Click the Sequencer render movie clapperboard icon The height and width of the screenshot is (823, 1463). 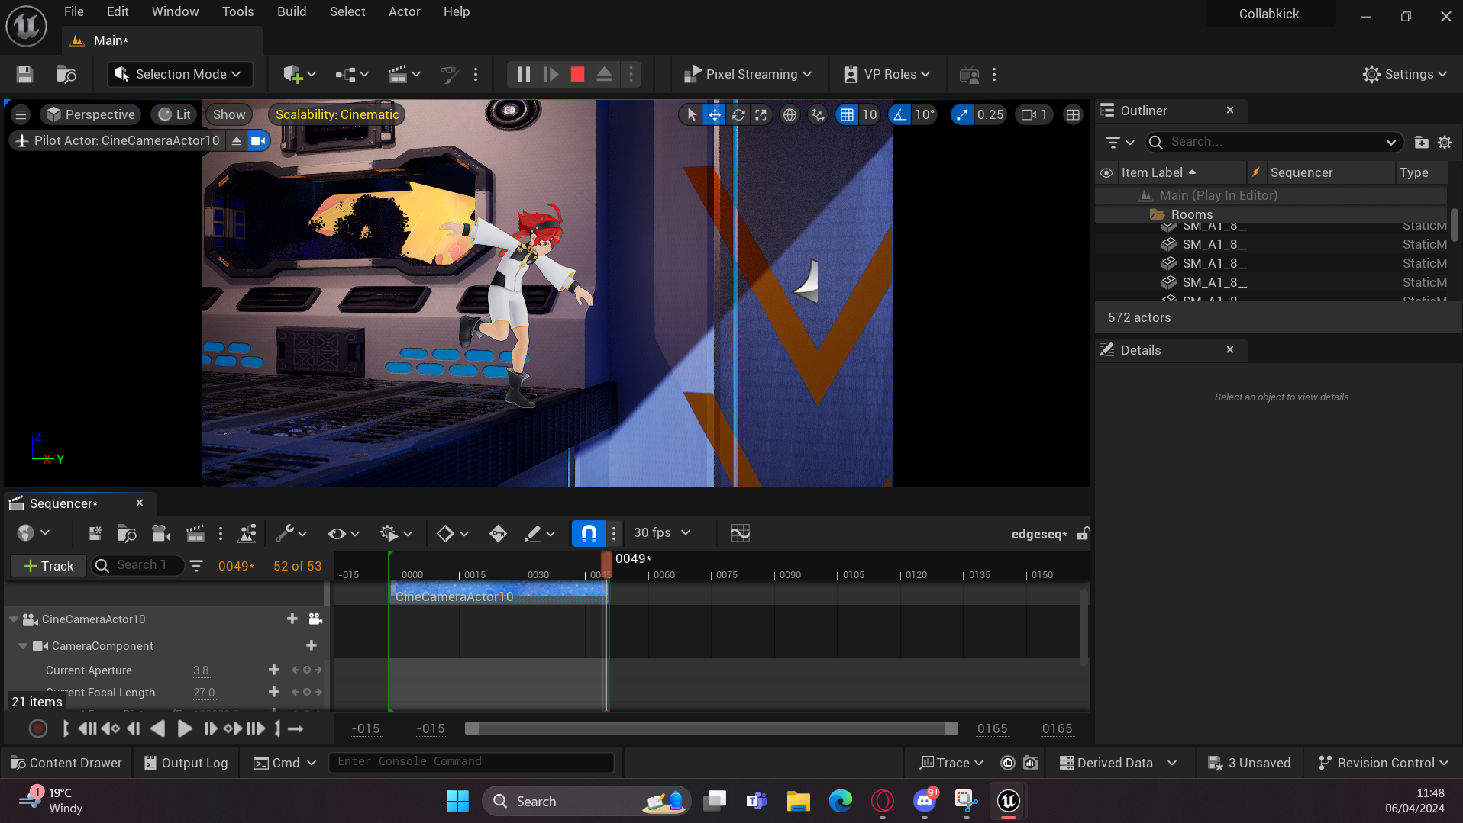click(195, 533)
